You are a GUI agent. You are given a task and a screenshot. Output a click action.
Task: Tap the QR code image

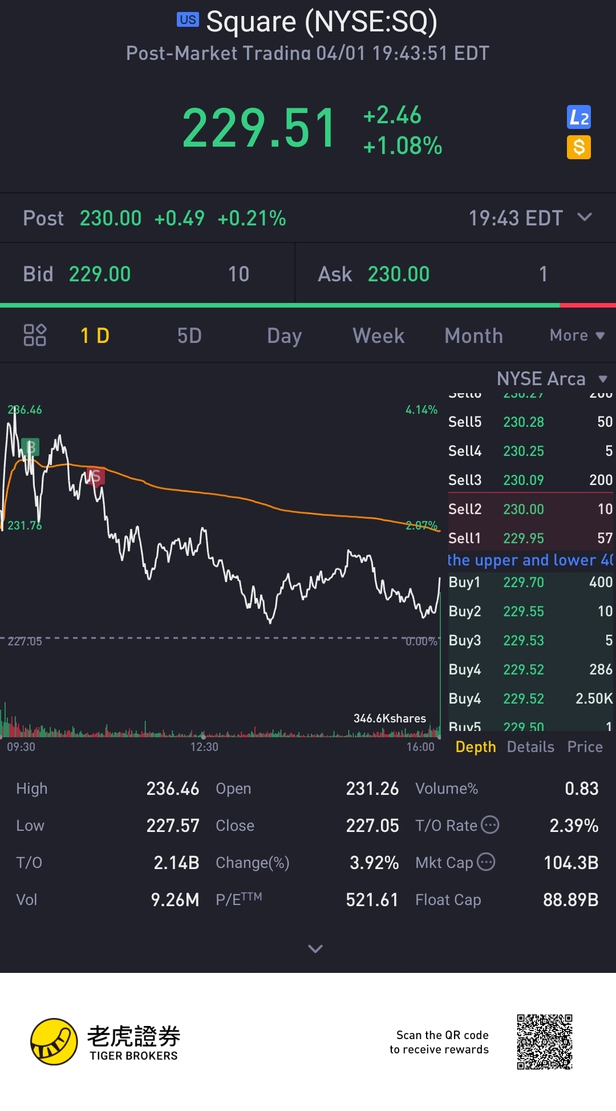pyautogui.click(x=545, y=1042)
